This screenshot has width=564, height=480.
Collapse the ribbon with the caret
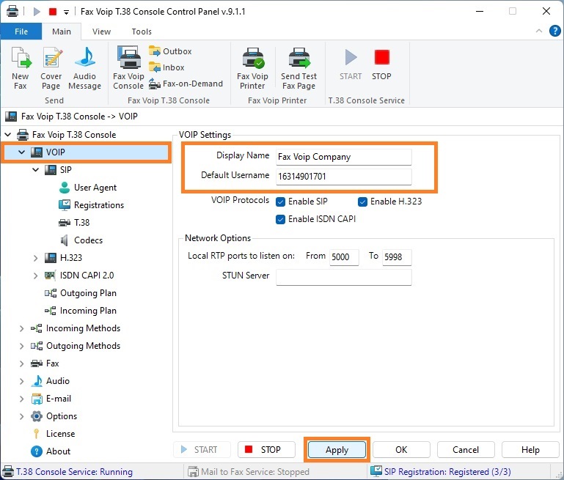coord(539,31)
